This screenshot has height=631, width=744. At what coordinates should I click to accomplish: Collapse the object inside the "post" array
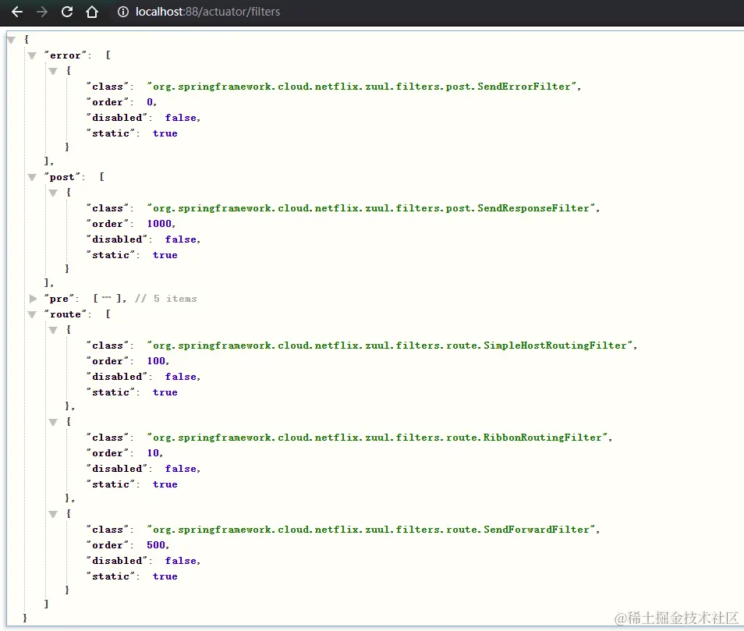pos(53,193)
